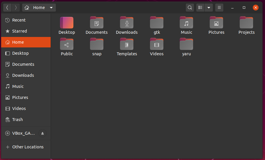This screenshot has height=160, width=265.
Task: Minimize the Files window
Action: point(232,8)
